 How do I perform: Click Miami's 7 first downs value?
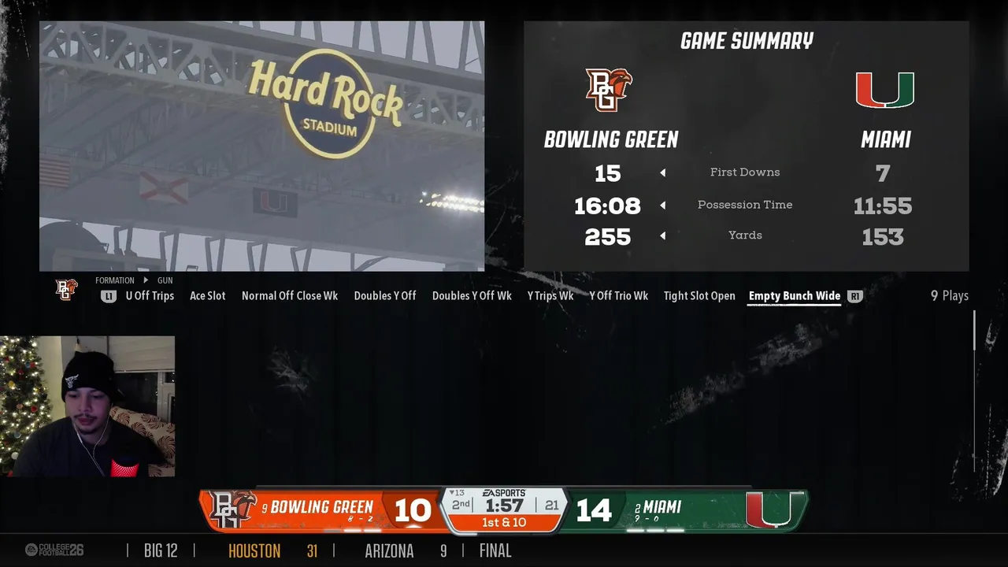click(x=883, y=173)
